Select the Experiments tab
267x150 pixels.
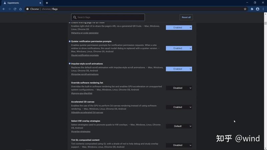pyautogui.click(x=20, y=3)
